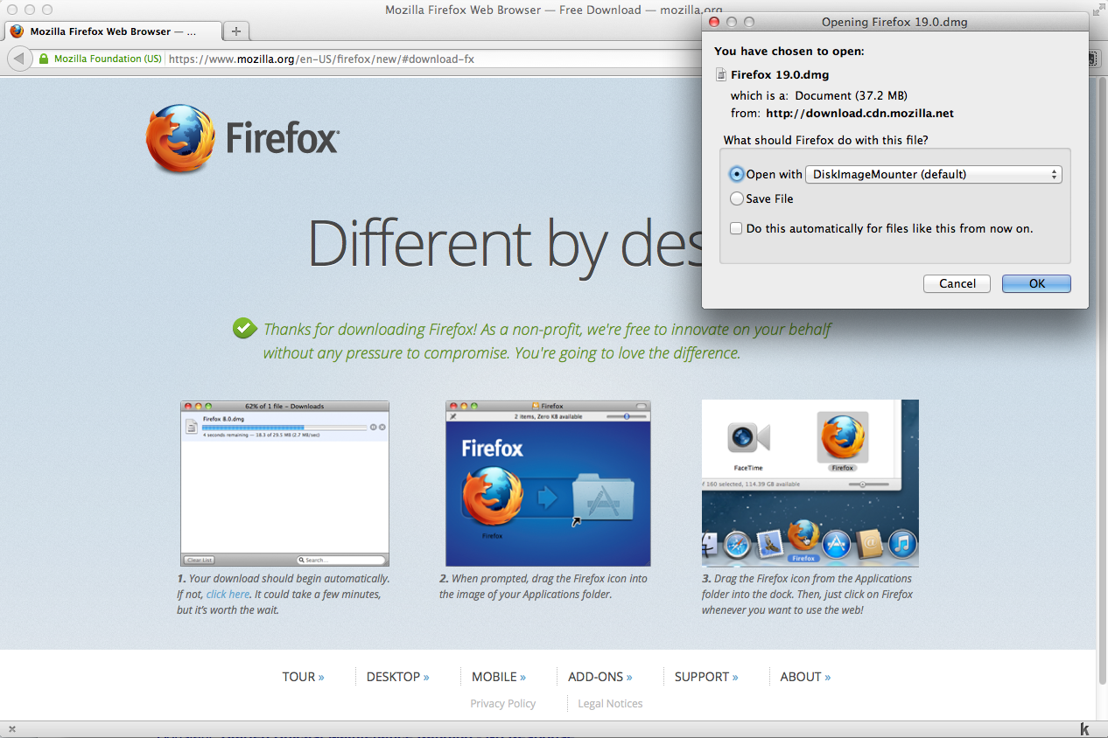The height and width of the screenshot is (738, 1108).
Task: Open a new tab with plus button
Action: 236,31
